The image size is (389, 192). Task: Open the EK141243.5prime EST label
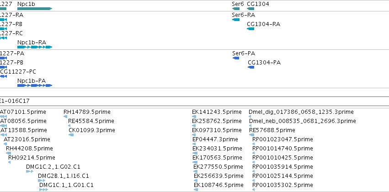point(217,112)
